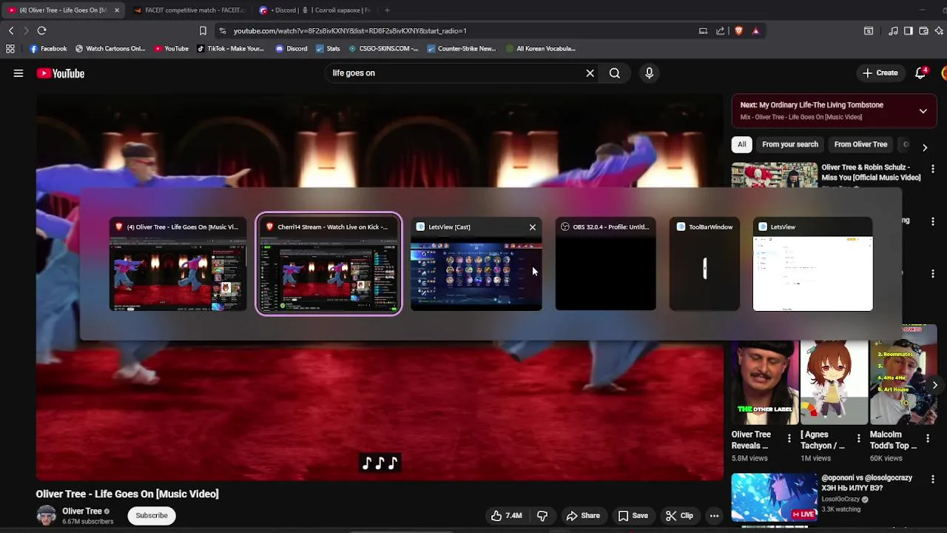Image resolution: width=947 pixels, height=533 pixels.
Task: Go back one page in browser
Action: 10,31
